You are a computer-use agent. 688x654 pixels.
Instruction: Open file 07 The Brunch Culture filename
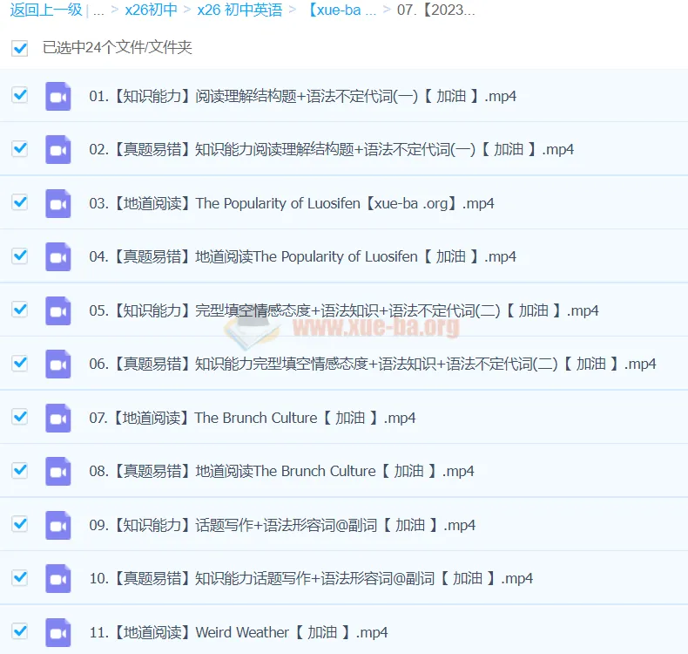tap(253, 418)
